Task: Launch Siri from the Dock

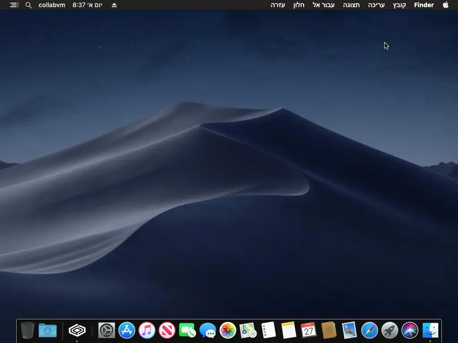Action: (x=410, y=330)
